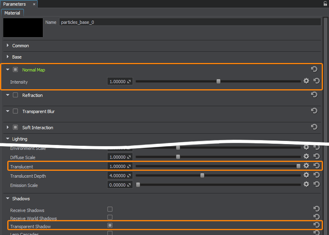Screen dimensions: 329x235
Task: Toggle Transparent Shadow checkbox
Action: (110, 225)
